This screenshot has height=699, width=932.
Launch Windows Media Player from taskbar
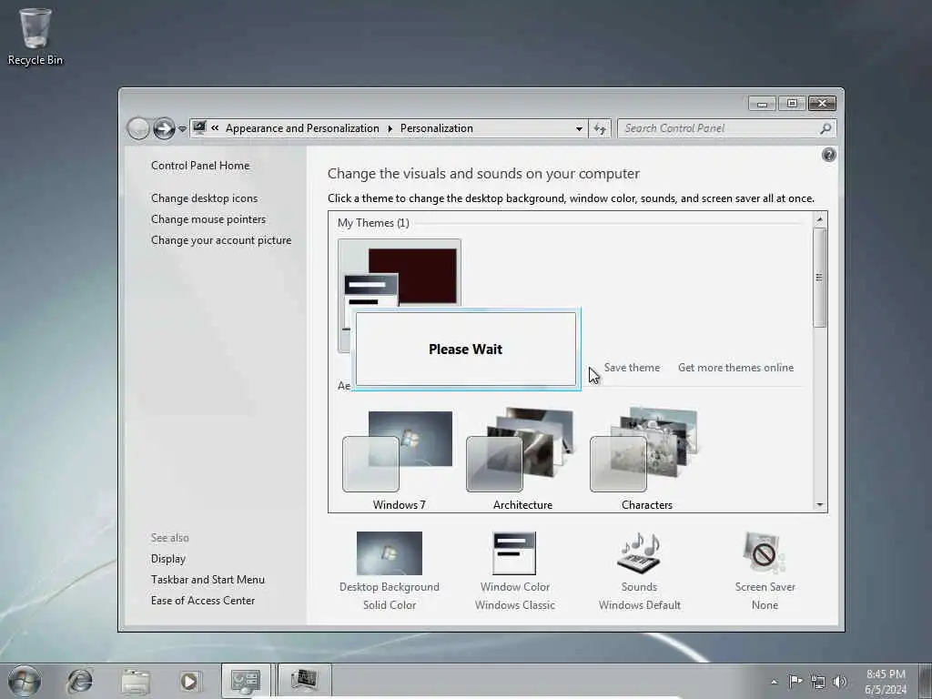point(189,681)
